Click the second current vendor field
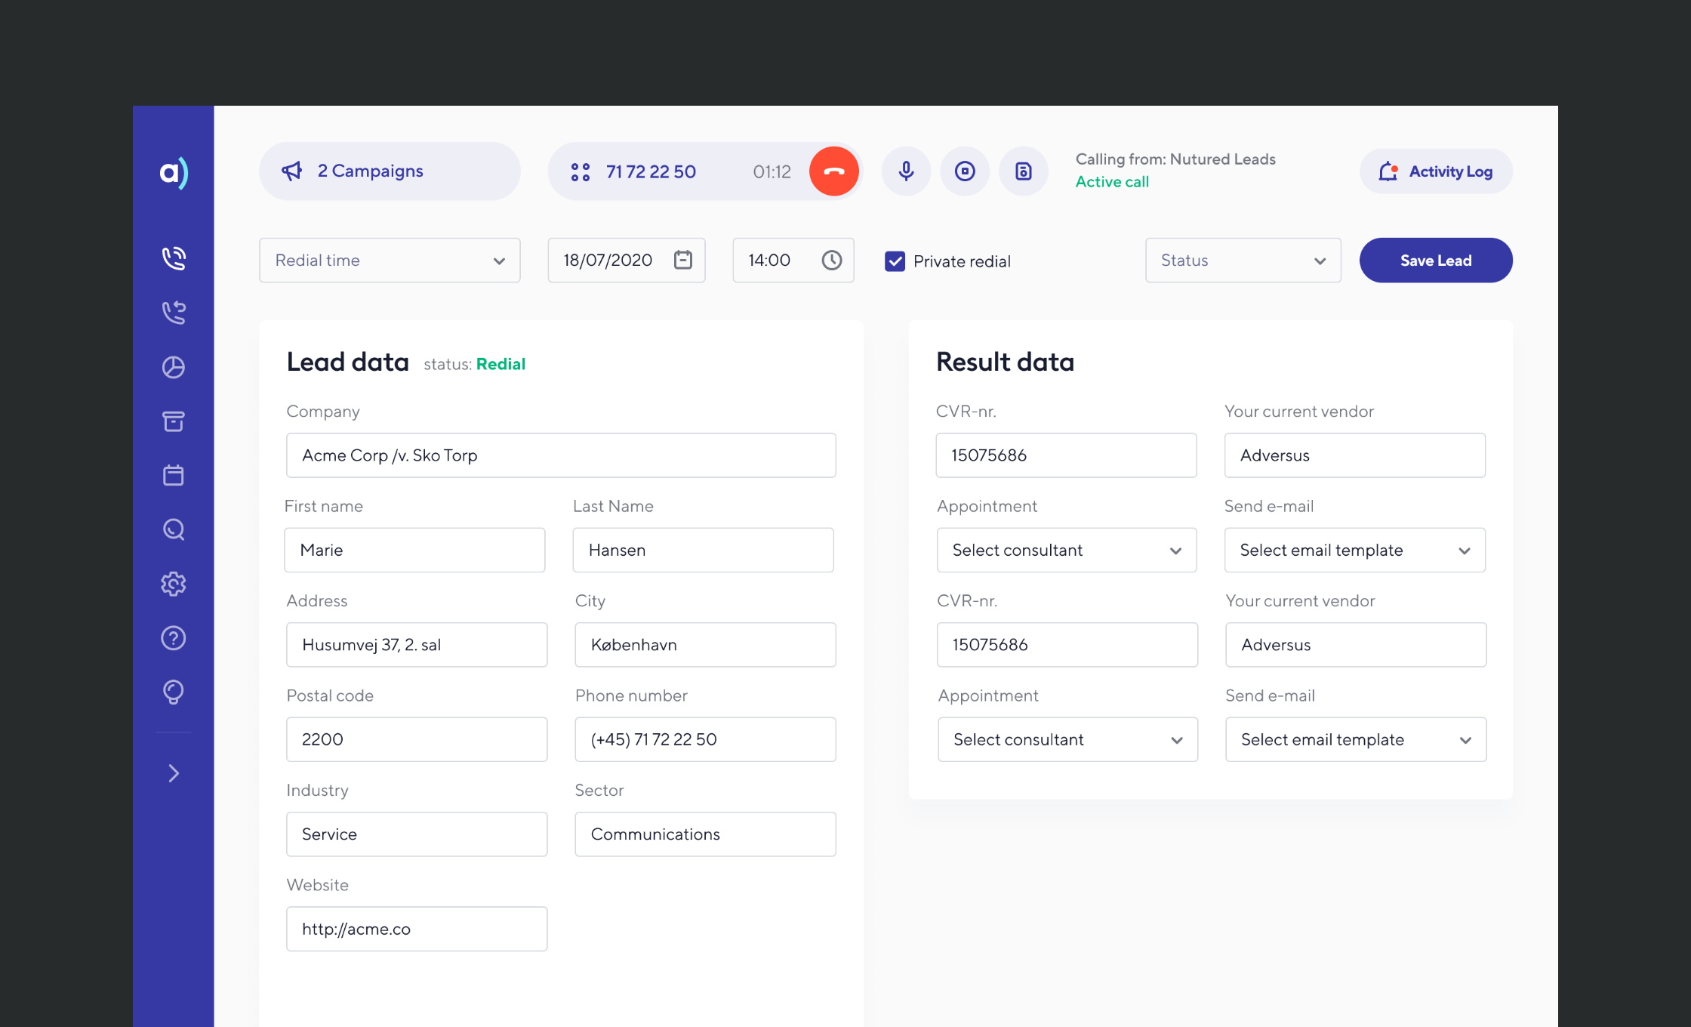1691x1027 pixels. click(x=1356, y=645)
